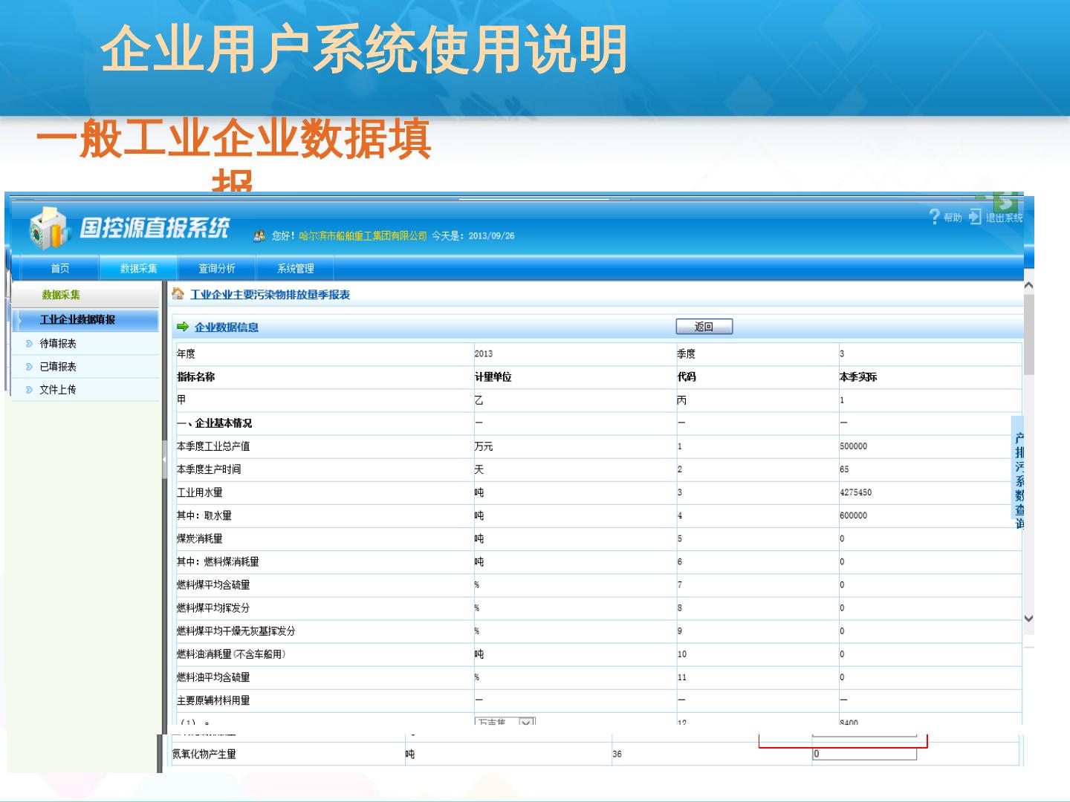Click the 氮氧化物产生量 value input field

click(x=864, y=754)
